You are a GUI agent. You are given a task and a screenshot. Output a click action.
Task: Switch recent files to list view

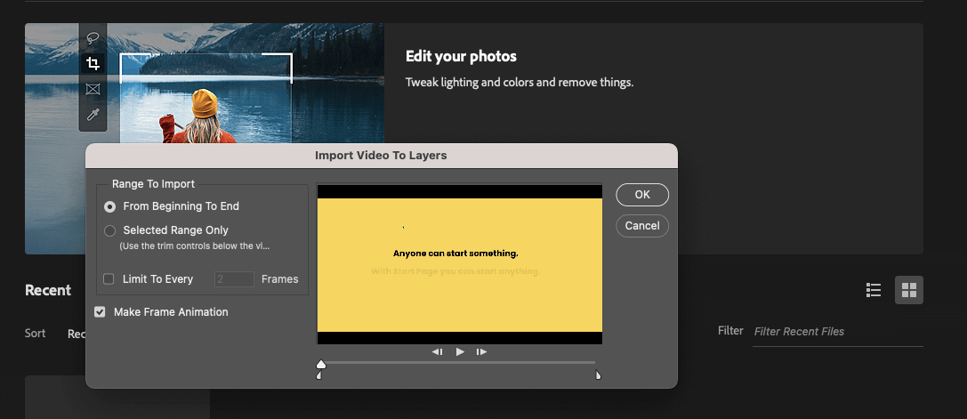click(874, 290)
